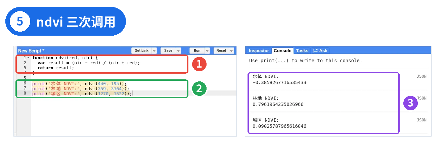Grab the editor panel resize handle

15,134
